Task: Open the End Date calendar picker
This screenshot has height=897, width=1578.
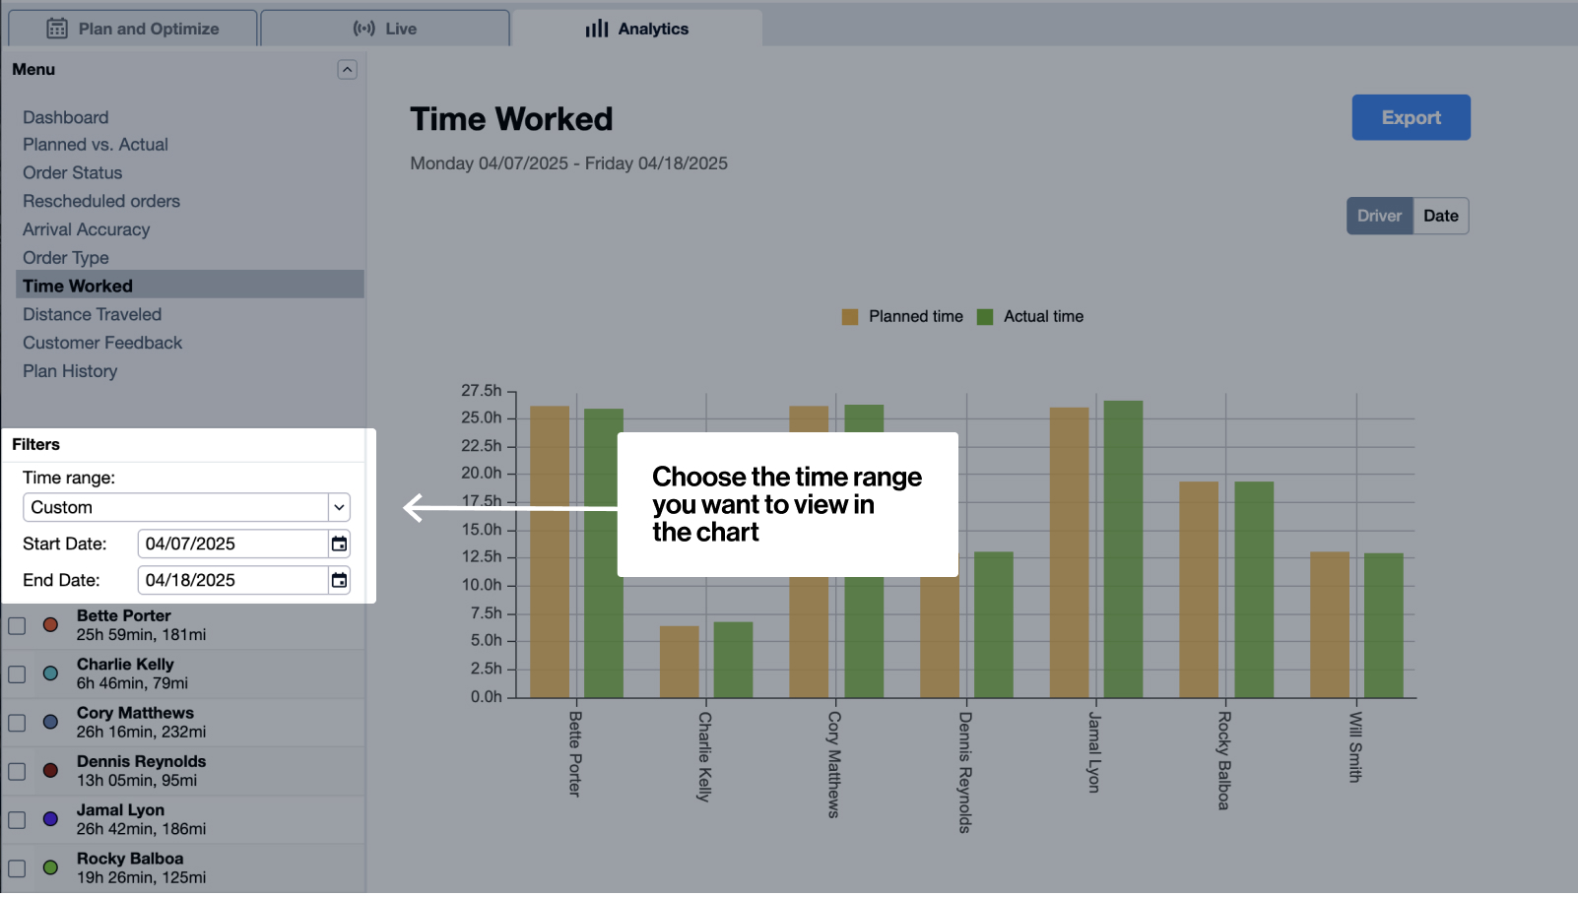Action: click(339, 580)
